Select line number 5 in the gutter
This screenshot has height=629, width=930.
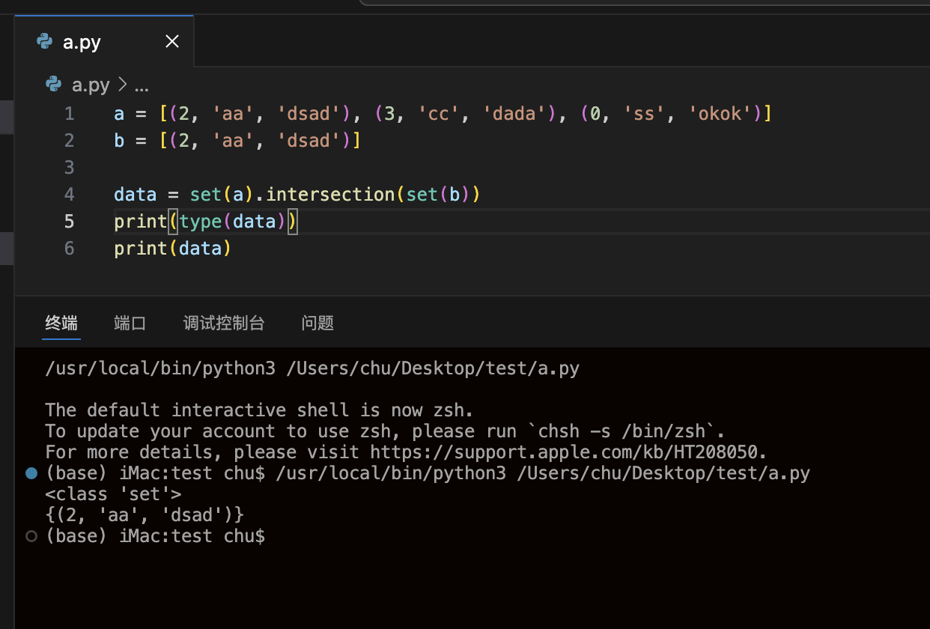[x=70, y=222]
